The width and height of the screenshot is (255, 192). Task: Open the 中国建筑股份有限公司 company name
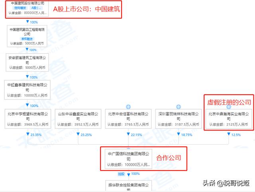pyautogui.click(x=27, y=3)
